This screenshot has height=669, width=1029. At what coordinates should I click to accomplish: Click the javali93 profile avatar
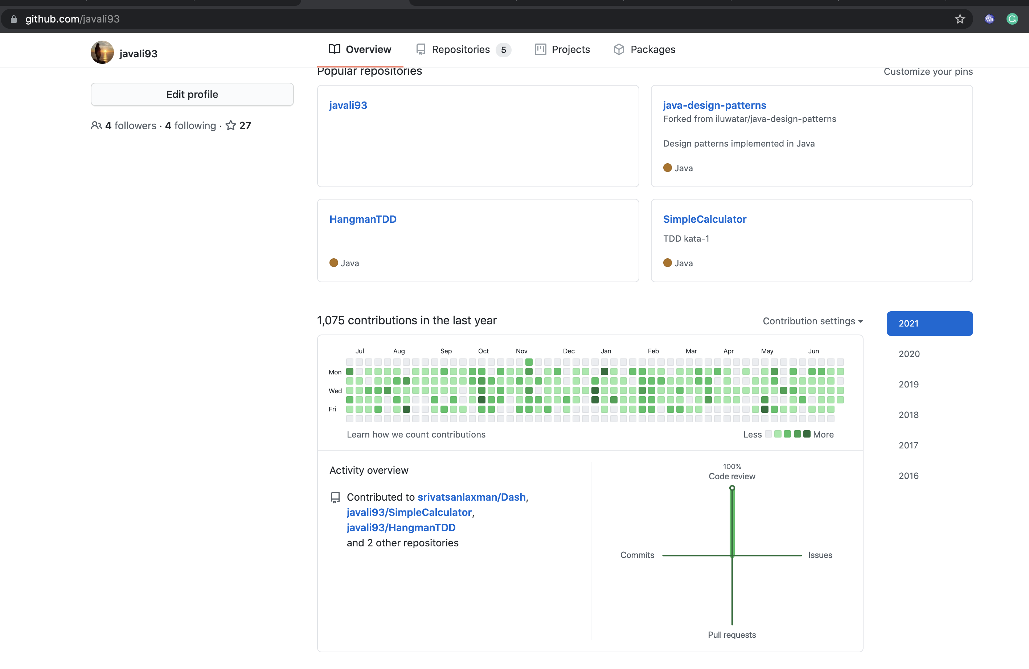(x=102, y=52)
